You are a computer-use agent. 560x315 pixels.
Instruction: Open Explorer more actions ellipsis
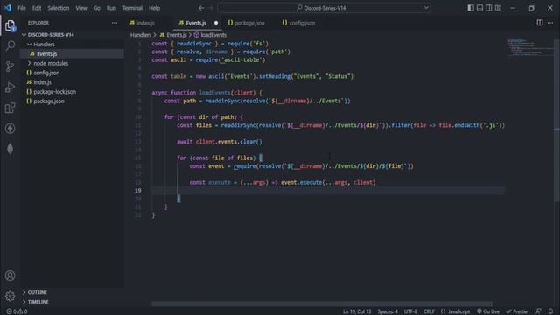pos(115,23)
